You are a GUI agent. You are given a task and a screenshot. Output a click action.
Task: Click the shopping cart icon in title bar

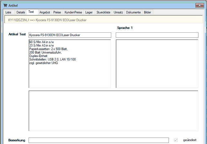click(x=5, y=6)
